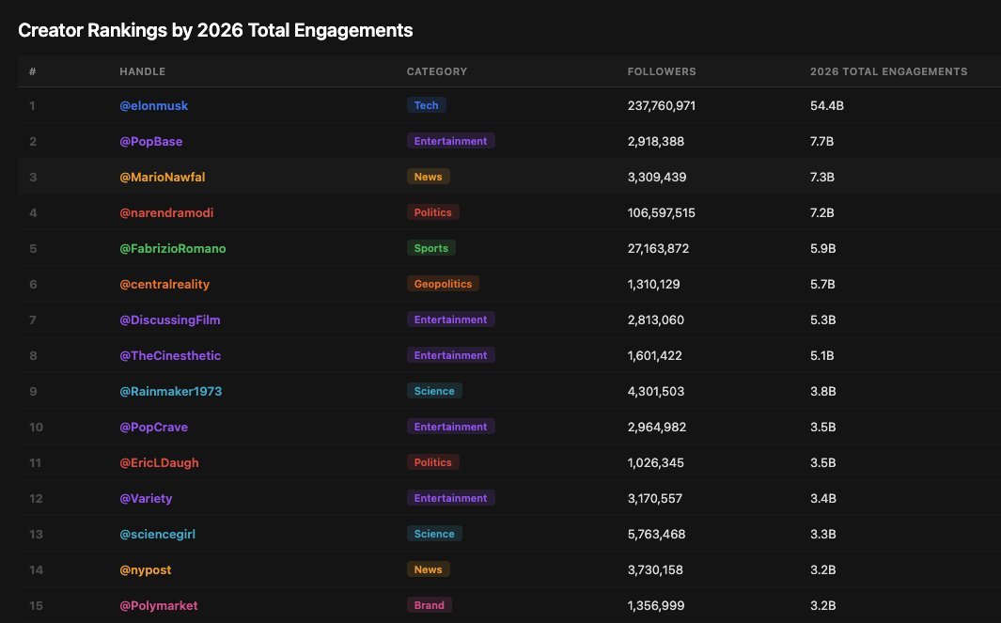Screen dimensions: 1001x623
Task: Click the 3.8B engagements value
Action: pyautogui.click(x=823, y=392)
